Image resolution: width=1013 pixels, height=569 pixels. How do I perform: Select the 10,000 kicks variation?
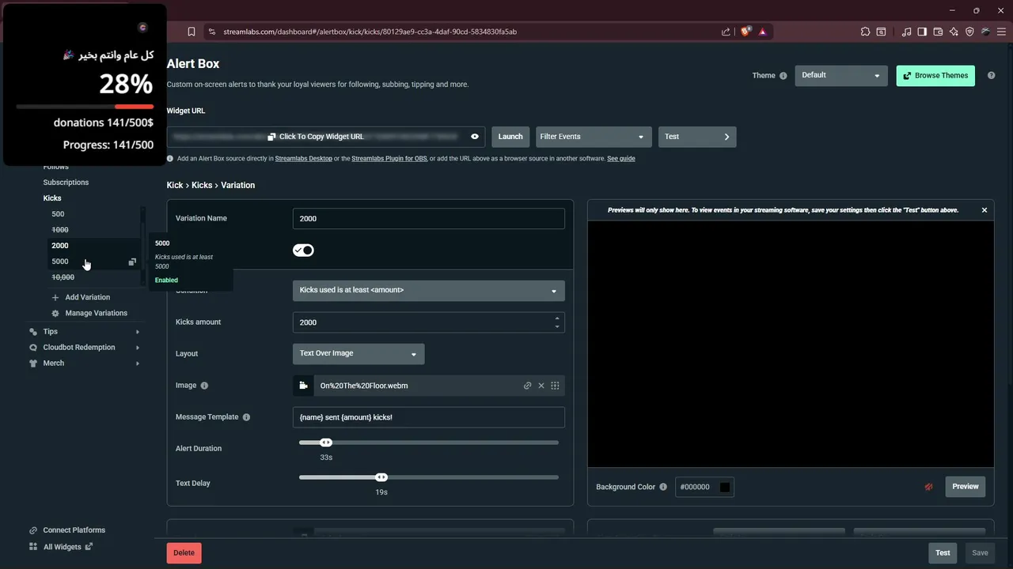(63, 277)
